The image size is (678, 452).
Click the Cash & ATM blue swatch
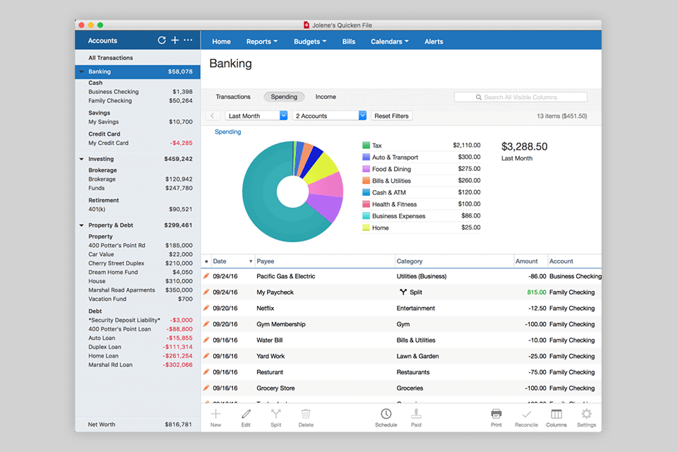366,192
